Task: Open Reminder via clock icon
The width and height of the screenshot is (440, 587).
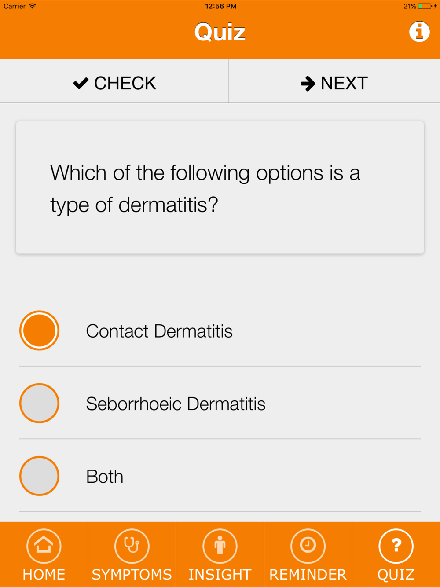Action: pyautogui.click(x=308, y=546)
